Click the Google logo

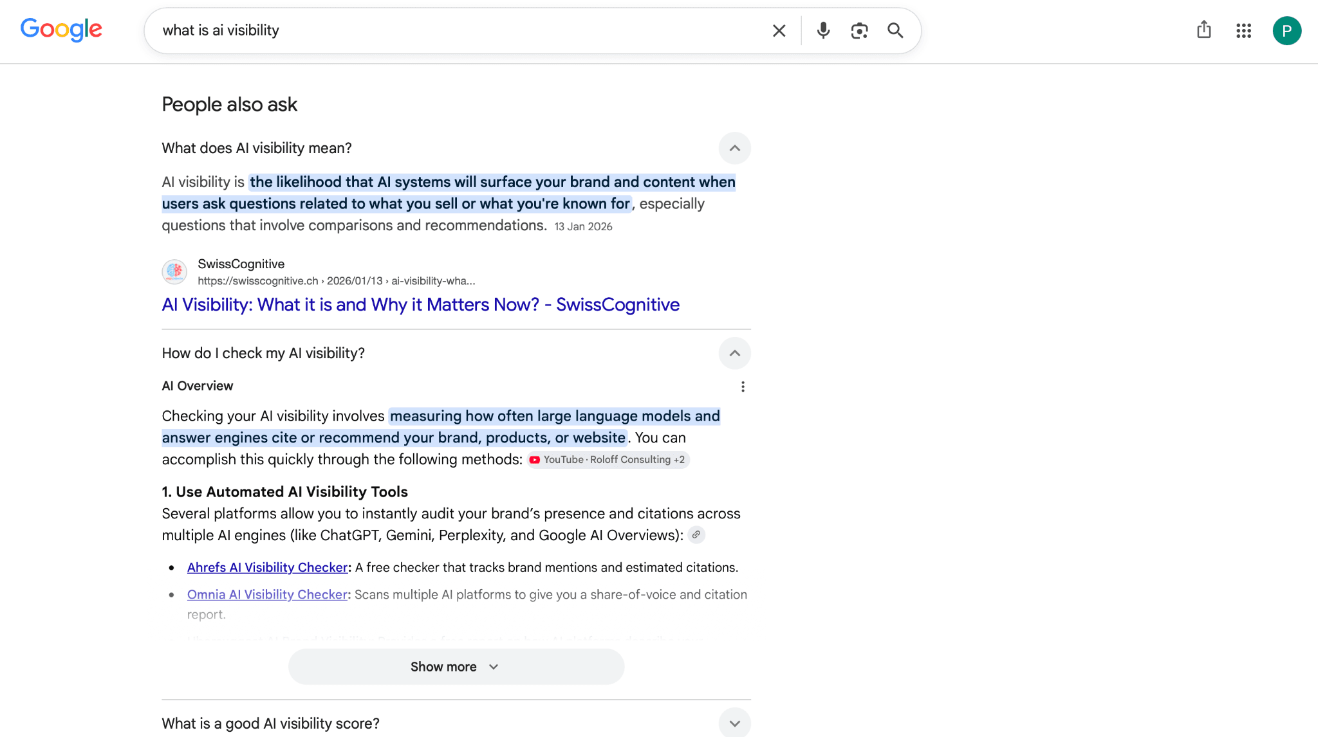tap(61, 30)
